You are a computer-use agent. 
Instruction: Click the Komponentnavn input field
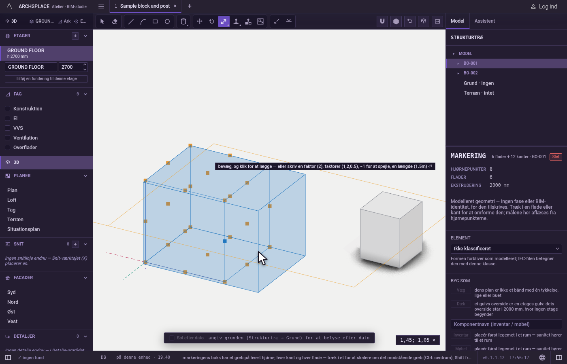pyautogui.click(x=506, y=324)
